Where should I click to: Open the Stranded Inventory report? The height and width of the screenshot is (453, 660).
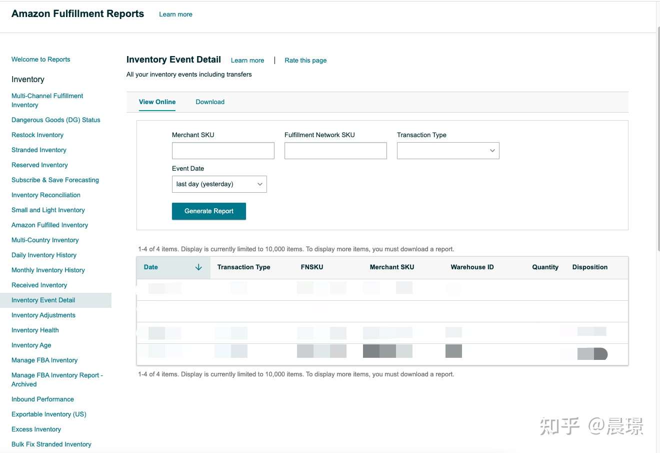(39, 150)
